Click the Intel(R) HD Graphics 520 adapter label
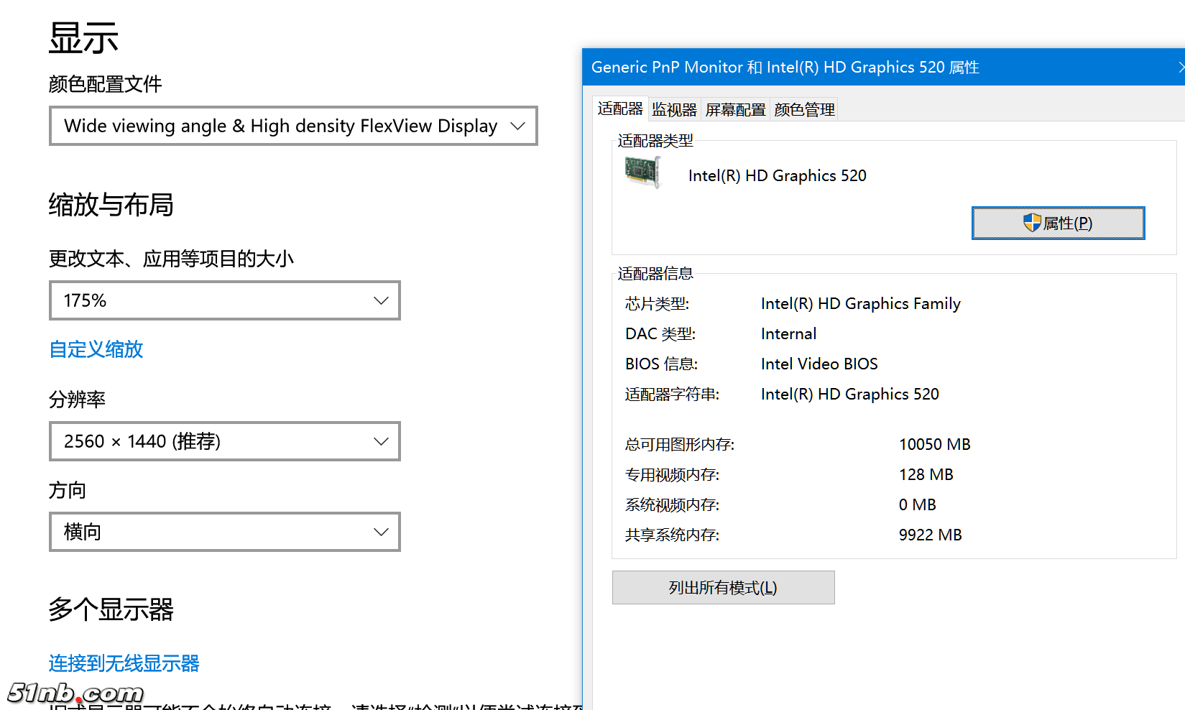 778,175
